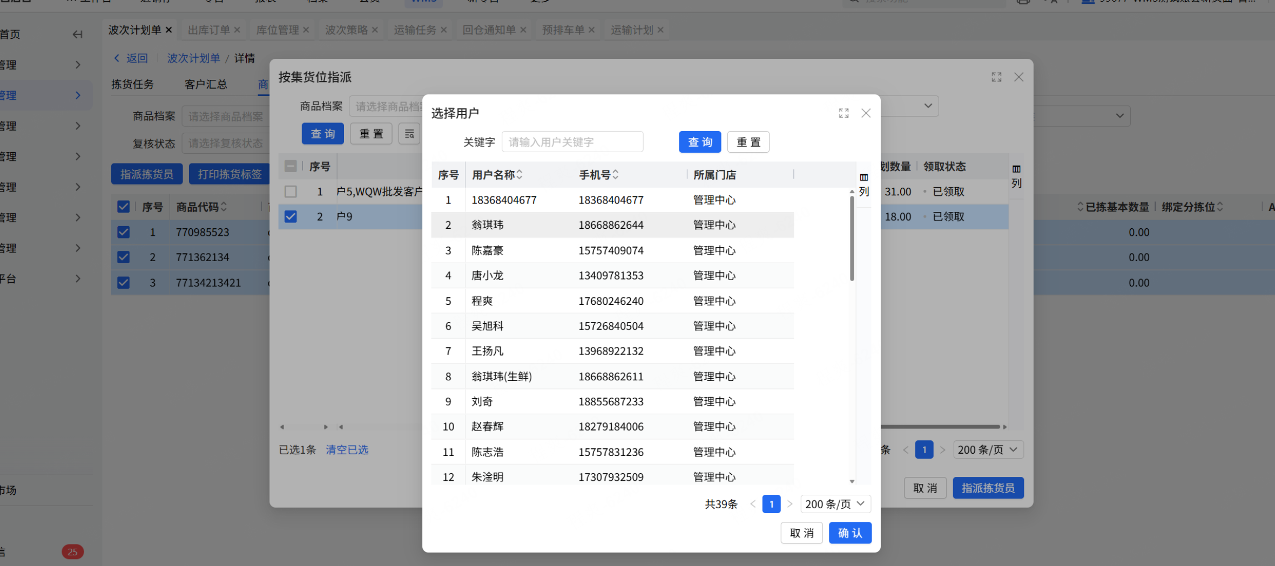Uncheck the checkbox for 商品代码 771362134
Viewport: 1275px width, 566px height.
coord(123,257)
